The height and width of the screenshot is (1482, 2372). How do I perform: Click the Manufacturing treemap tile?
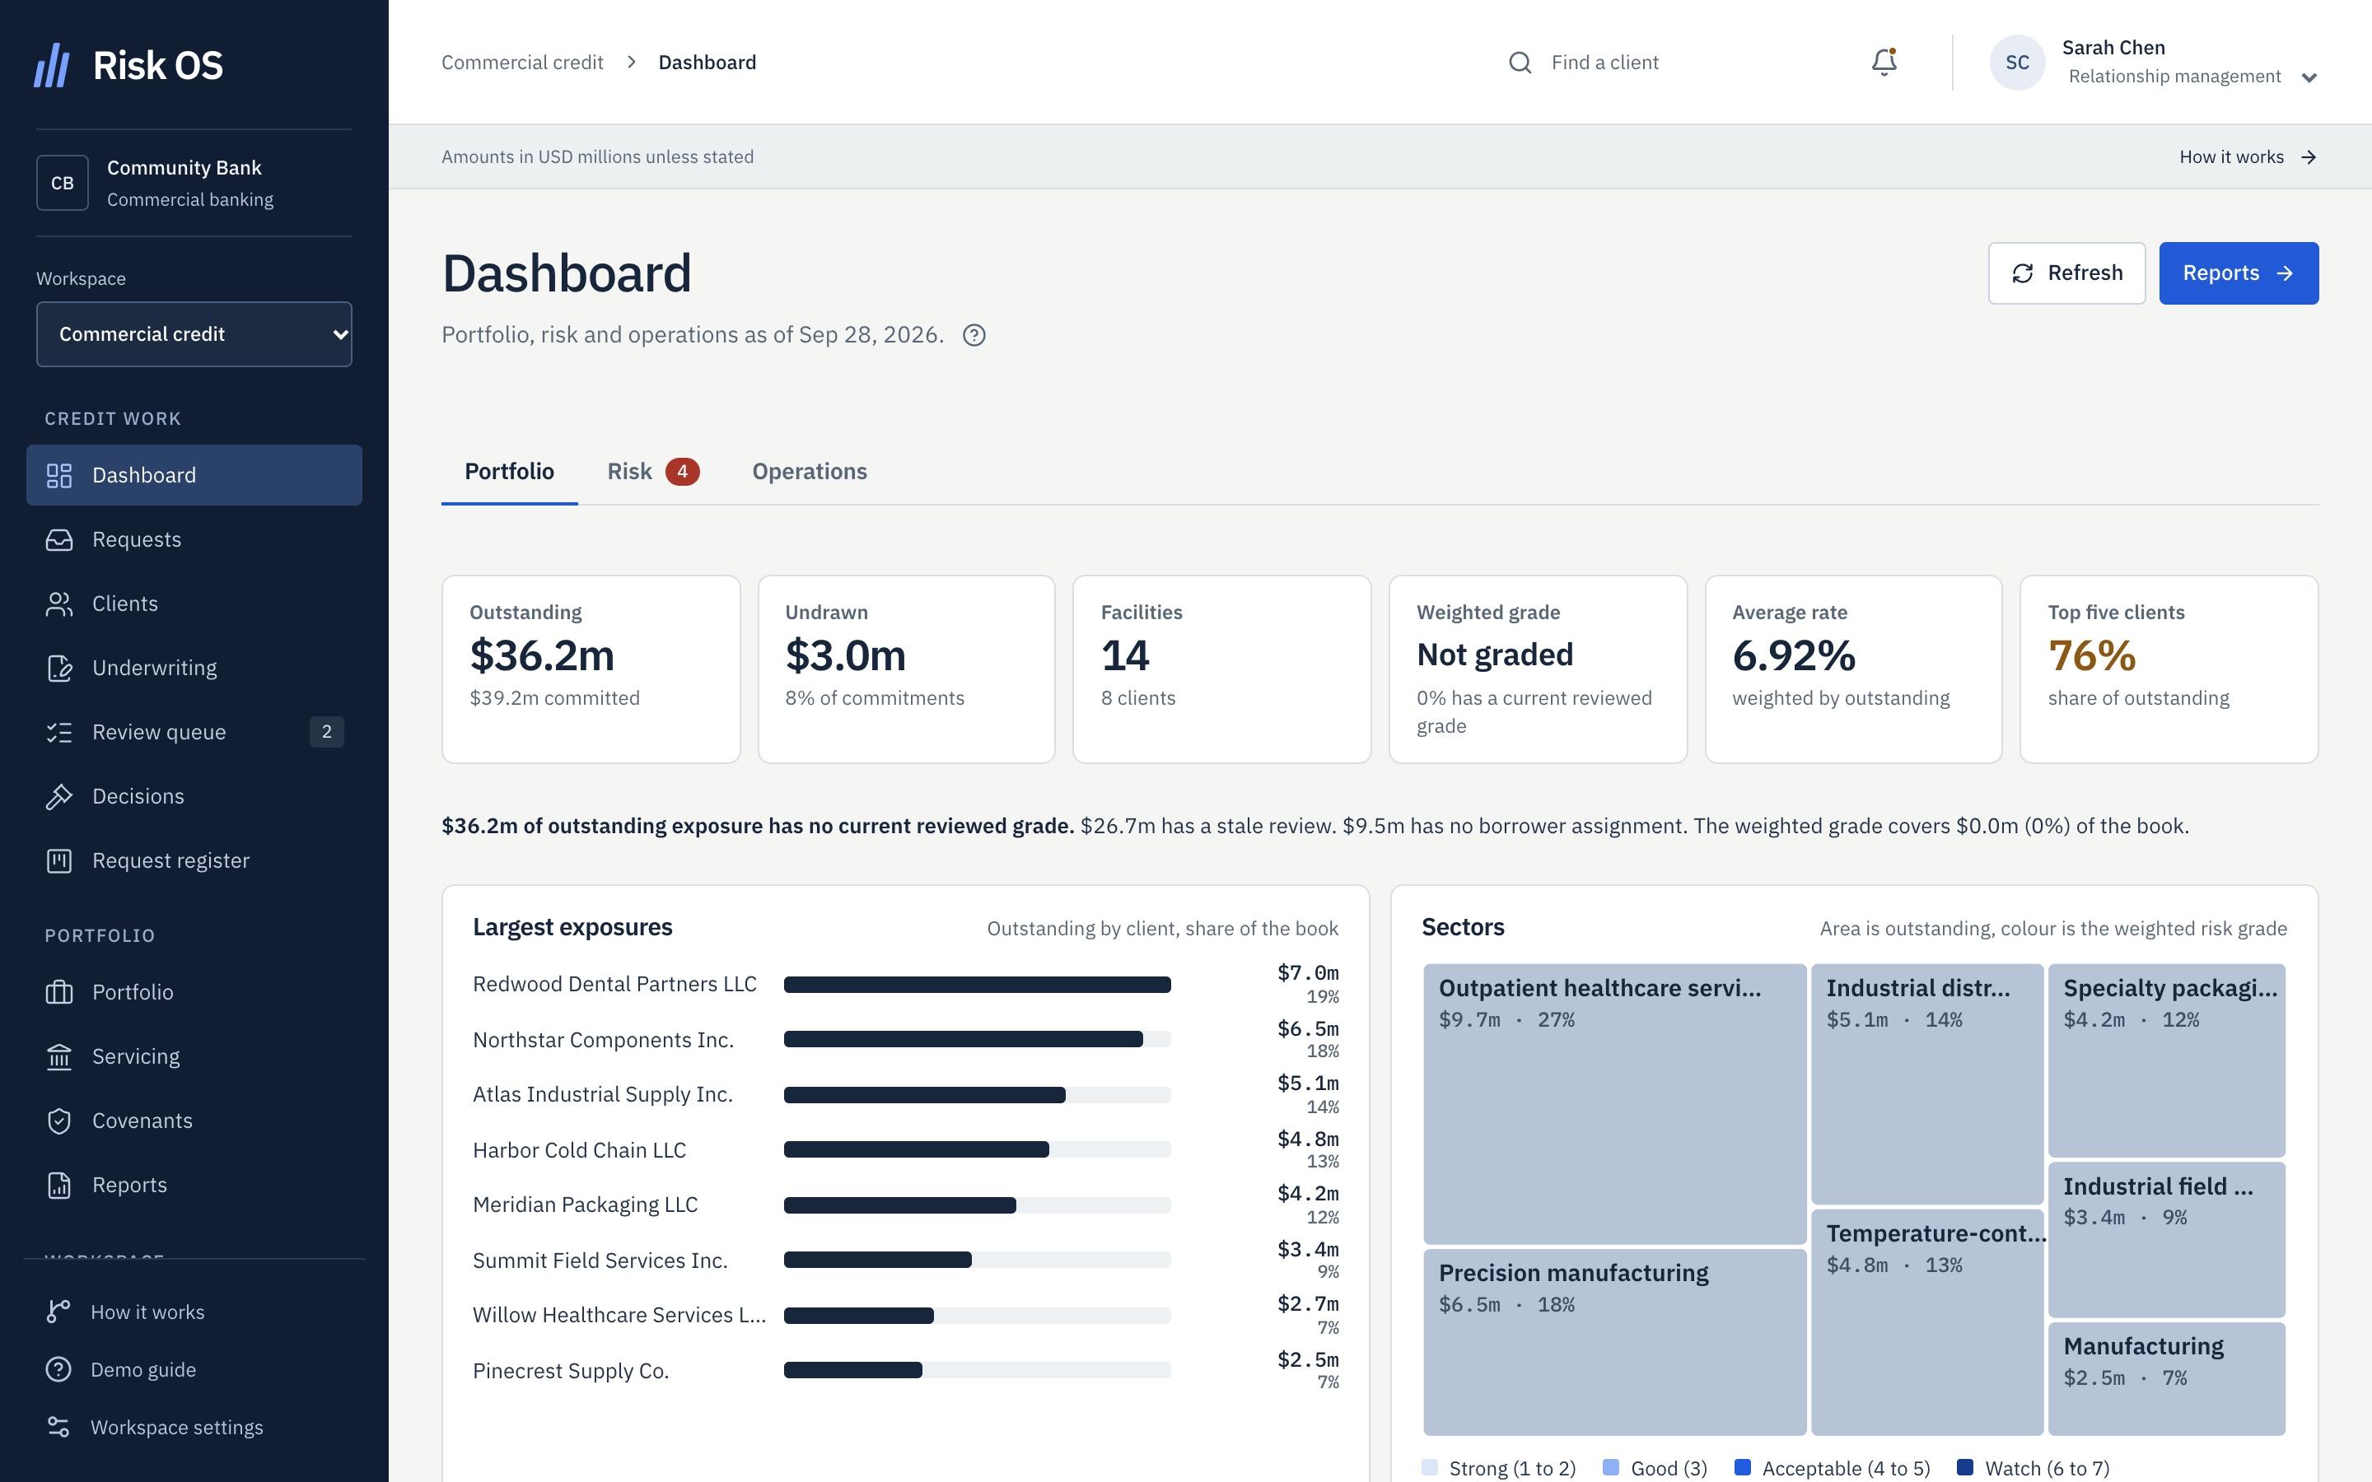tap(2166, 1379)
